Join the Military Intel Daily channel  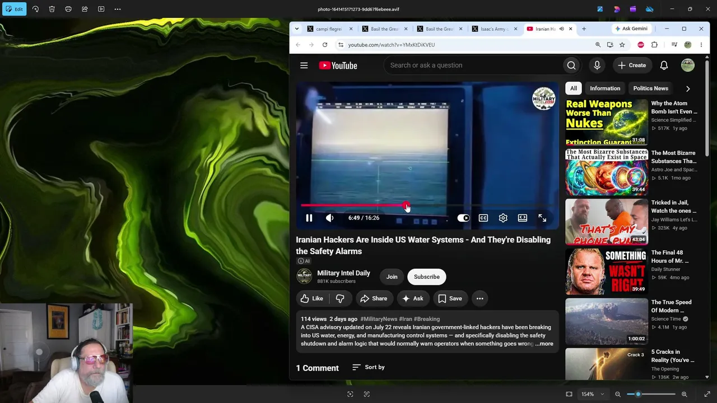392,277
